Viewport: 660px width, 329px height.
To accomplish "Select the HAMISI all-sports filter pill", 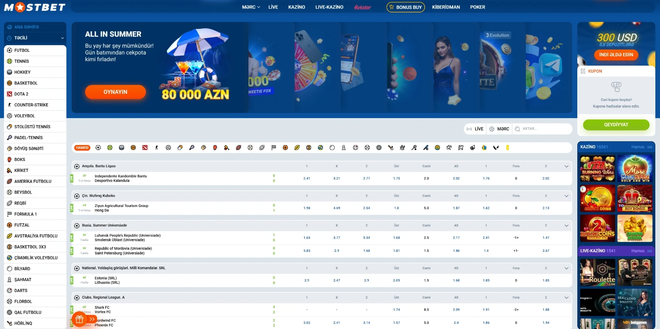I will [82, 148].
